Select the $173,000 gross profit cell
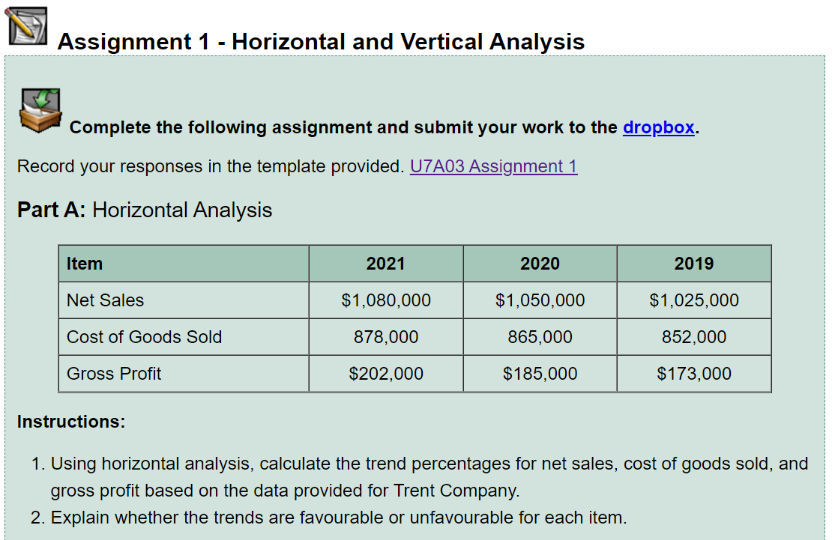Image resolution: width=832 pixels, height=540 pixels. [694, 374]
